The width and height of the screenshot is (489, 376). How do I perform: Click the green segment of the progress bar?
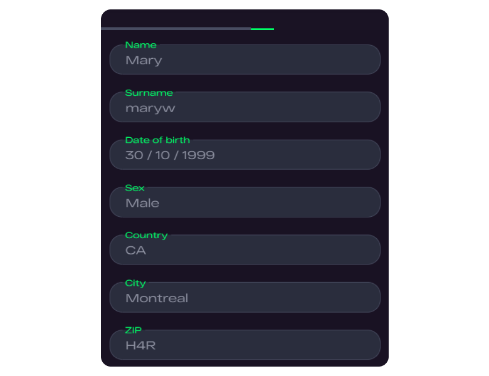262,29
